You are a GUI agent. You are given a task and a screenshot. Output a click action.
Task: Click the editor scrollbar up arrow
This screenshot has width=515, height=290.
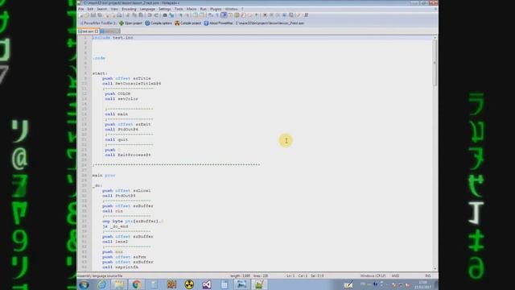435,38
